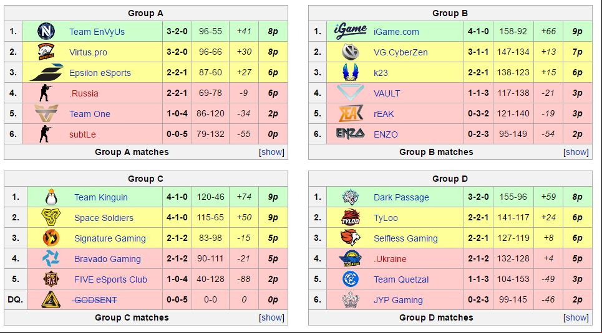
Task: Open the VG.CyberZen team page link
Action: pos(401,52)
